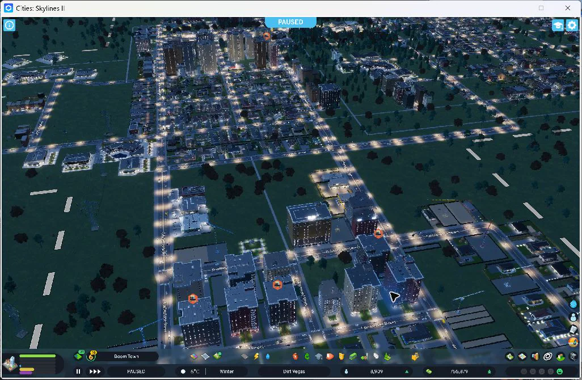Click the Winter season label
This screenshot has height=380, width=582.
(x=227, y=371)
